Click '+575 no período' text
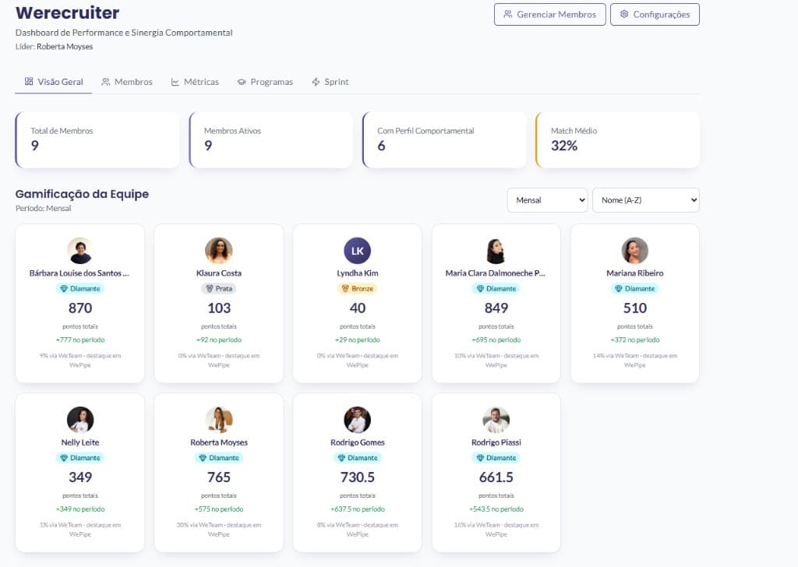The width and height of the screenshot is (798, 567). click(219, 509)
